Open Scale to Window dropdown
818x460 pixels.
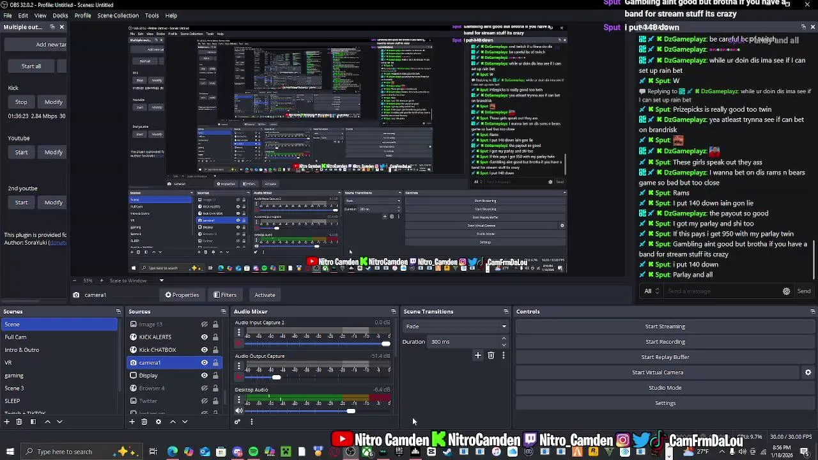(x=136, y=280)
